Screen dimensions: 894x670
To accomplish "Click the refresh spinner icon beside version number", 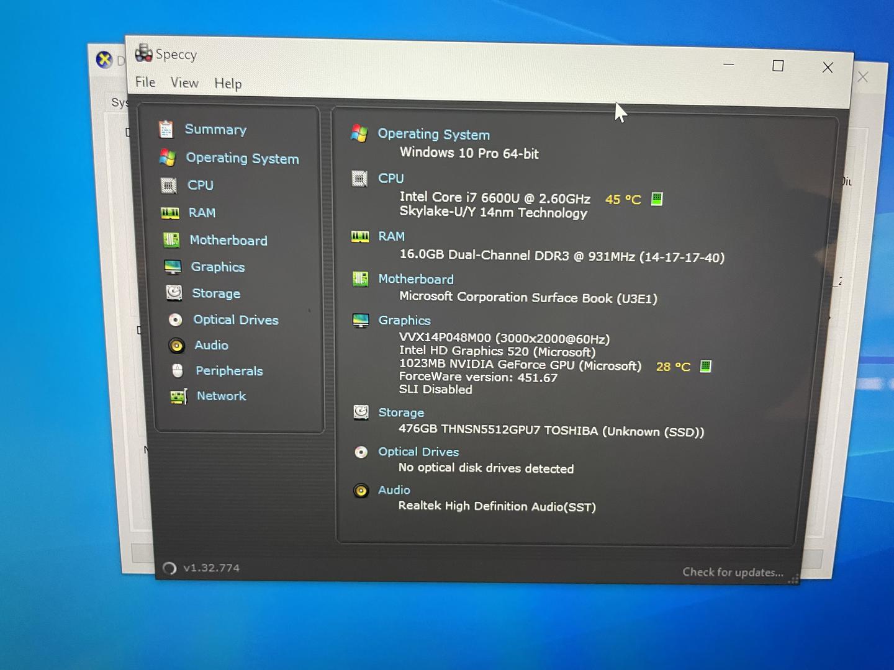I will (x=169, y=568).
